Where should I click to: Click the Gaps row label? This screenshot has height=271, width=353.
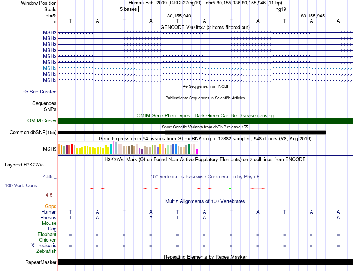[x=51, y=206]
